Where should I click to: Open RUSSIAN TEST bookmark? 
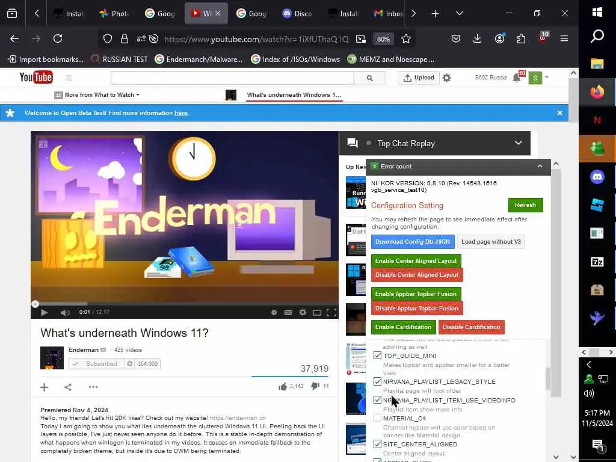(x=119, y=60)
